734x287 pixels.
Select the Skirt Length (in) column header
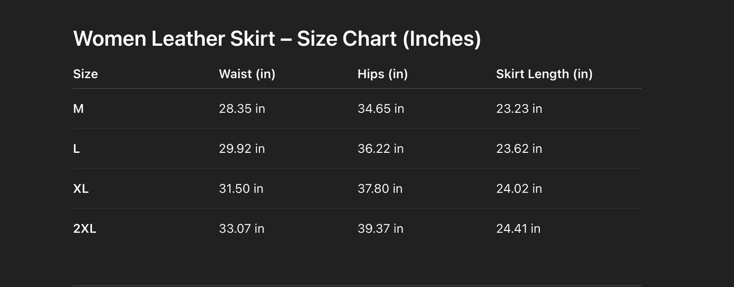point(544,74)
